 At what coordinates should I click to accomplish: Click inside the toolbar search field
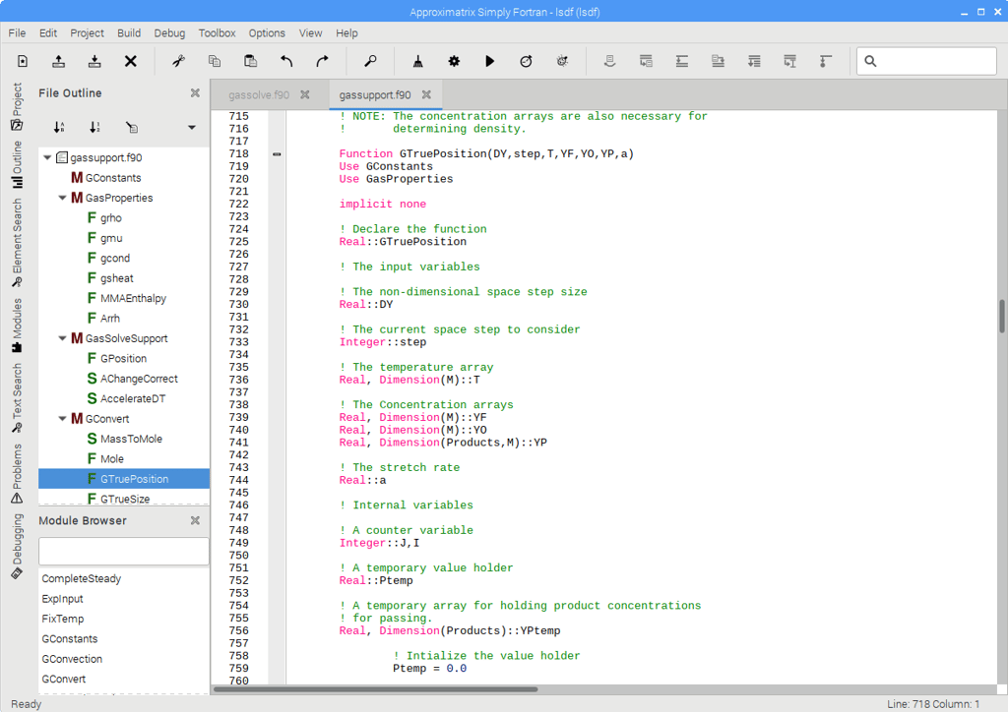coord(925,60)
